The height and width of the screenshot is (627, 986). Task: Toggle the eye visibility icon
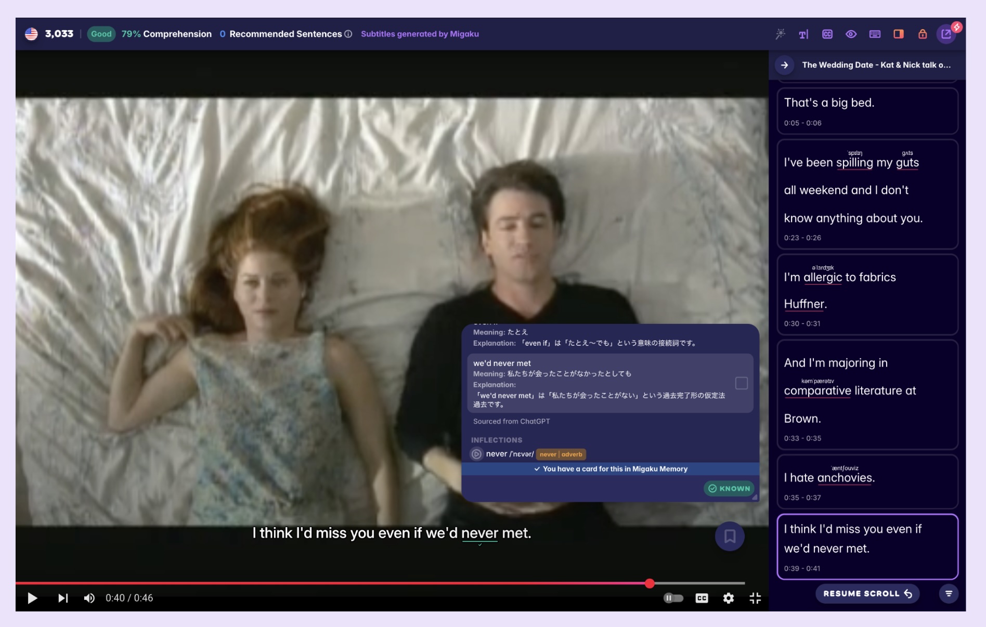click(851, 34)
